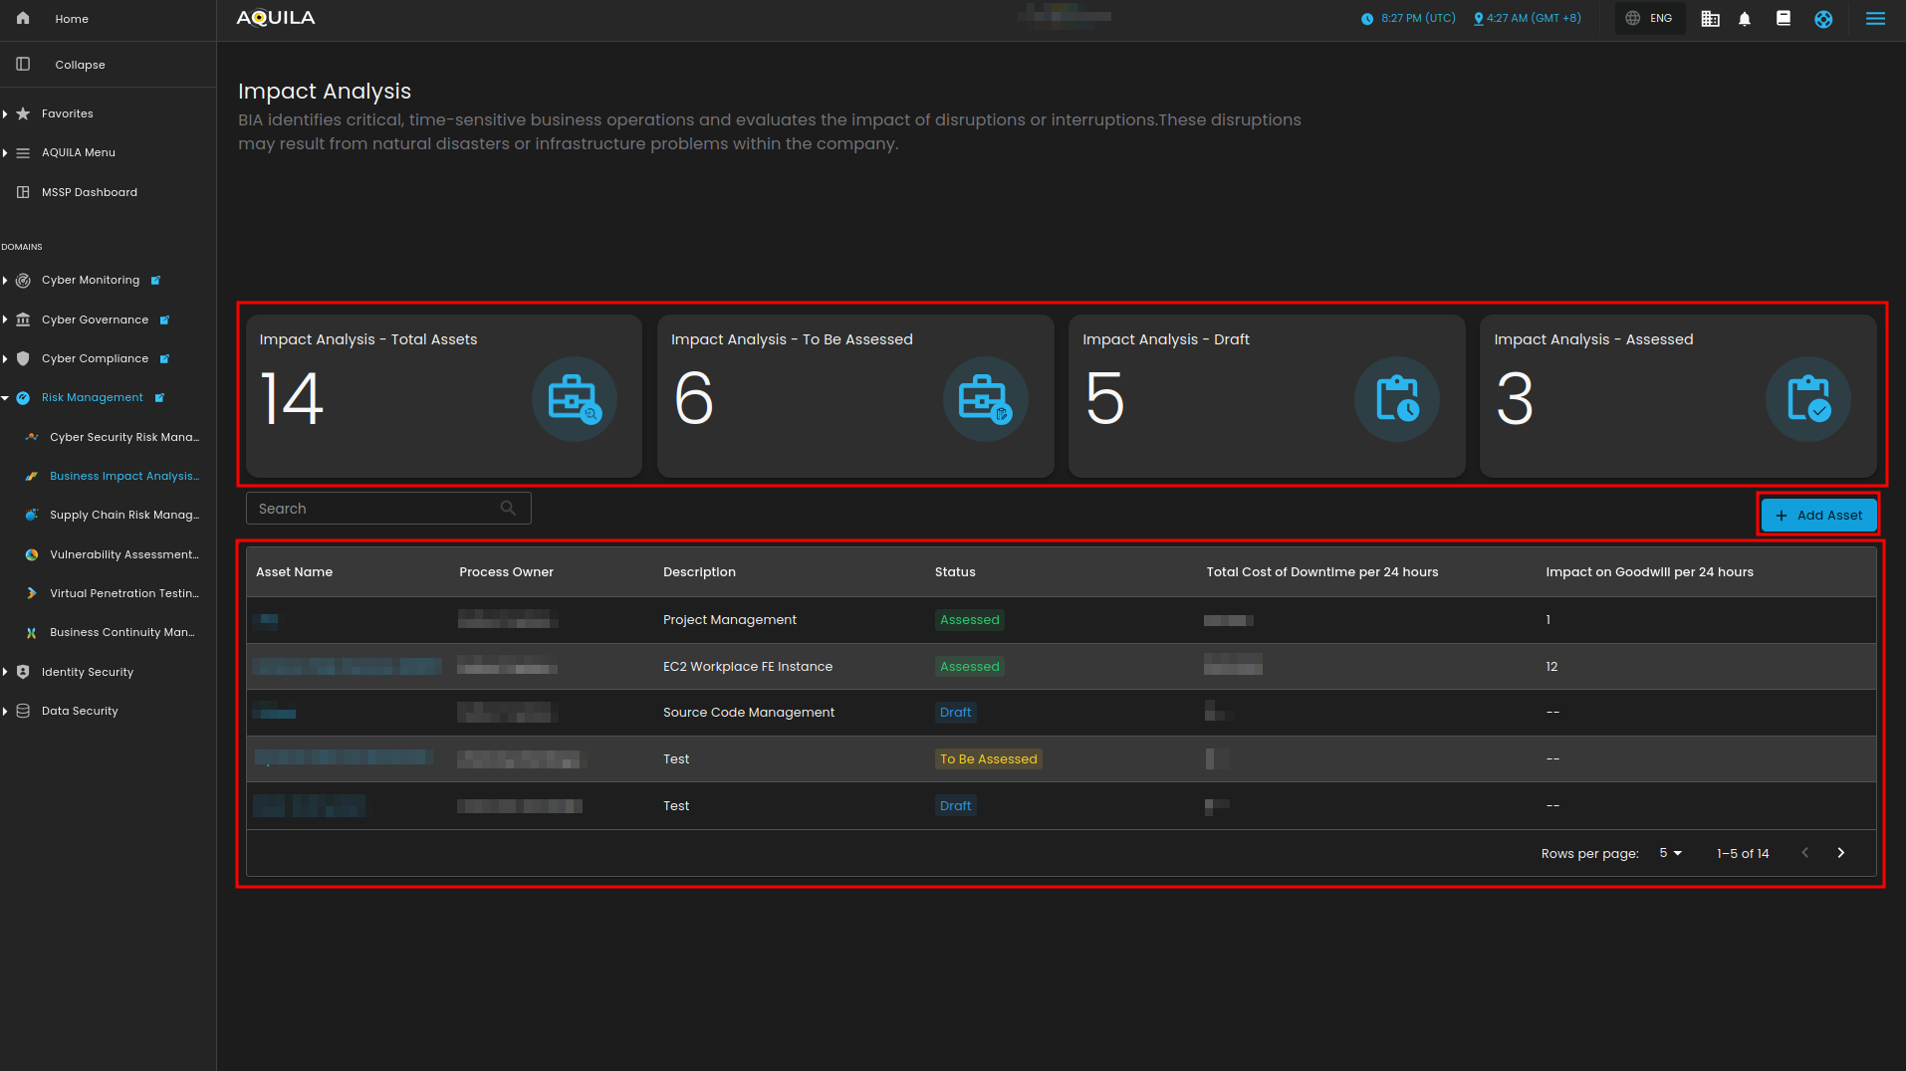Viewport: 1906px width, 1071px height.
Task: Open the rows per page dropdown
Action: (1670, 853)
